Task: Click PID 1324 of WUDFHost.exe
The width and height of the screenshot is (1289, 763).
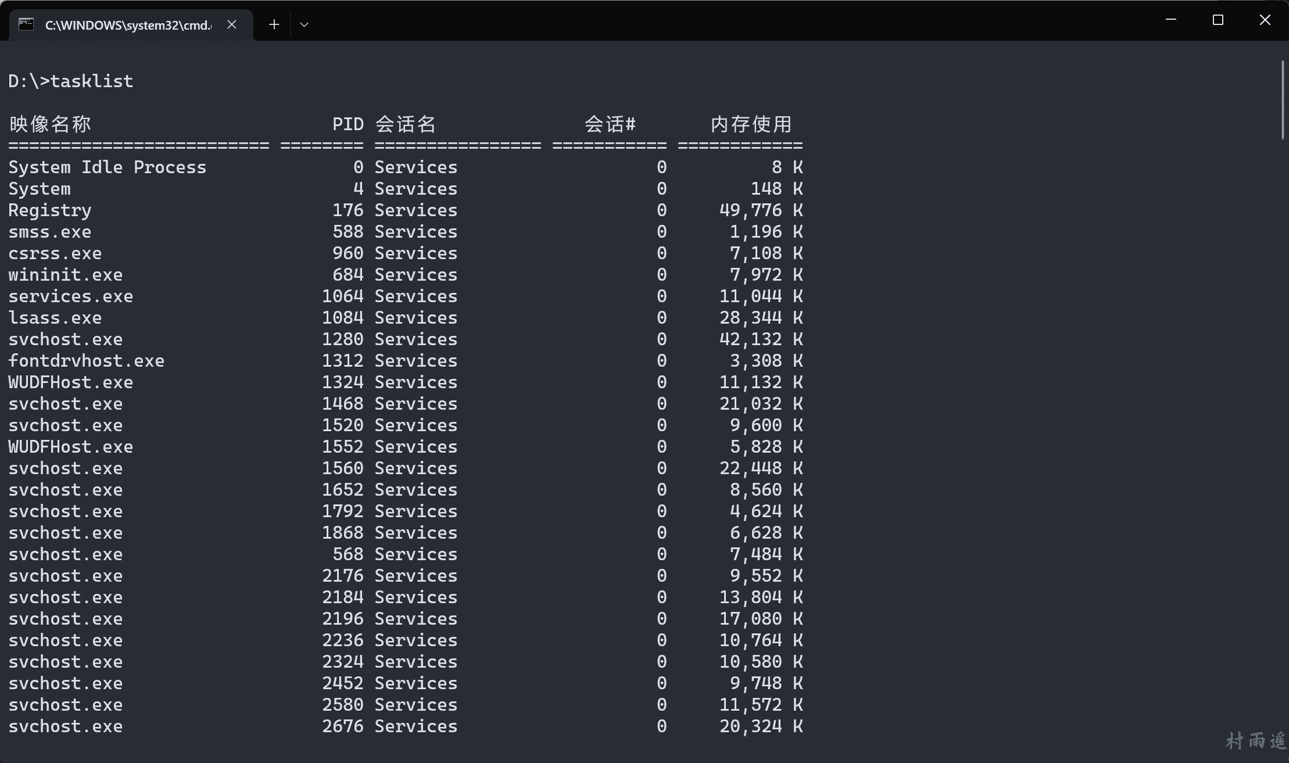Action: pos(343,382)
